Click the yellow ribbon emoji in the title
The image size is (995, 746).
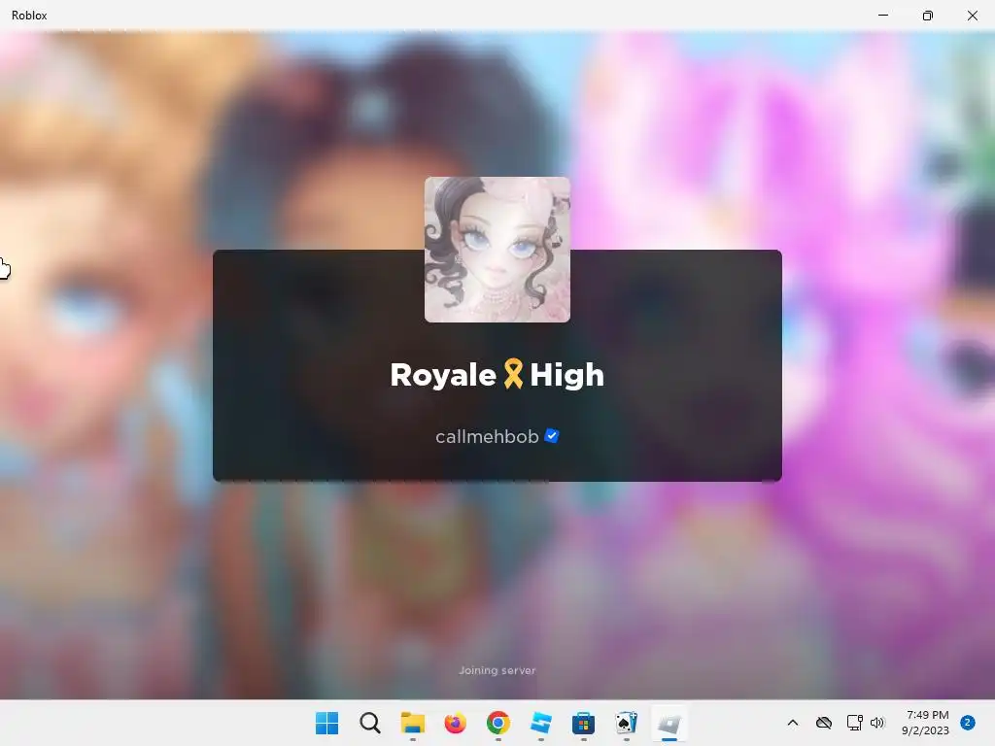[x=513, y=373]
